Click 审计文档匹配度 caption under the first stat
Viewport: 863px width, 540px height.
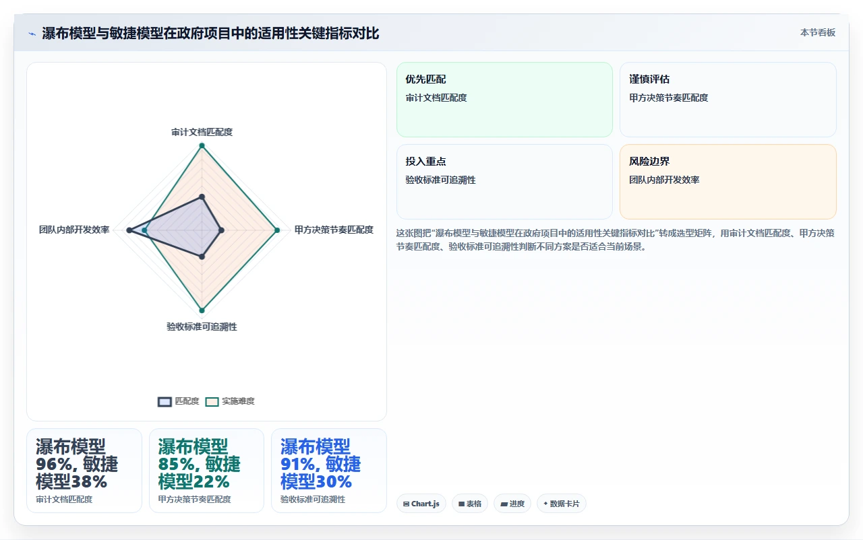click(x=64, y=500)
